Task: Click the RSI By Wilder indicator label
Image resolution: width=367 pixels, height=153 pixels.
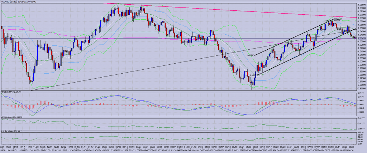Action: tap(13, 131)
